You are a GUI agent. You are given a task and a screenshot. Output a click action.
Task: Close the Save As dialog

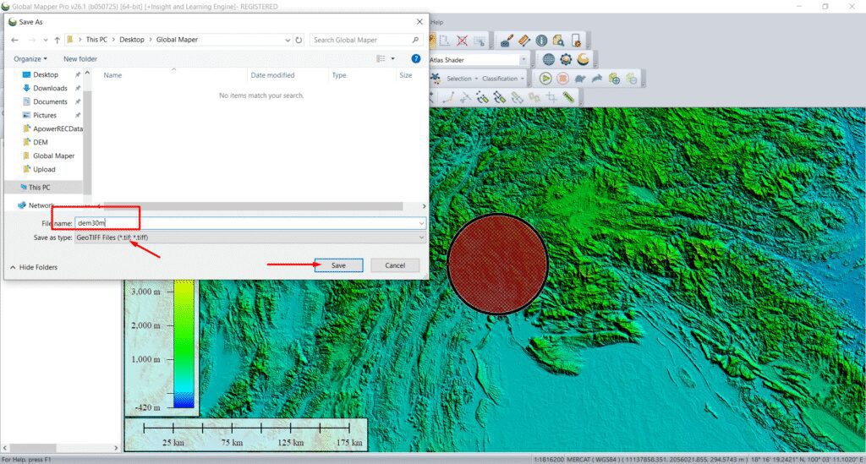[x=419, y=21]
